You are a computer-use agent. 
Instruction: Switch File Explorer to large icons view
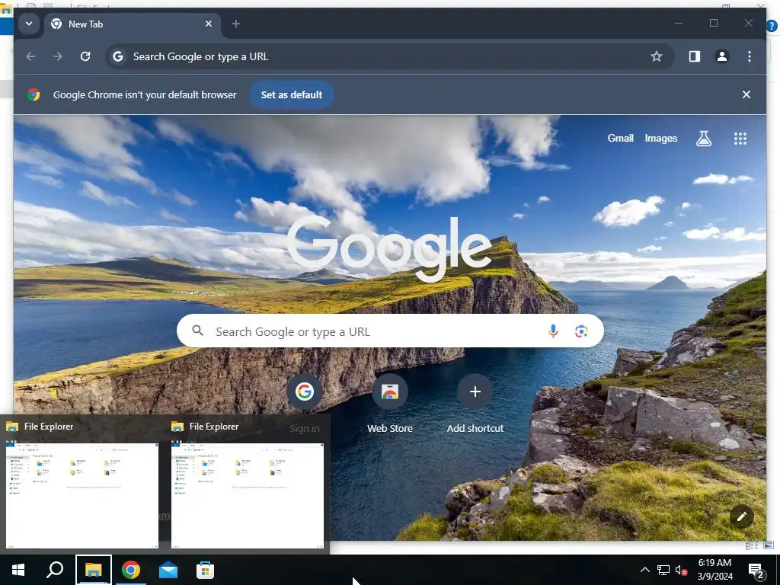(769, 545)
